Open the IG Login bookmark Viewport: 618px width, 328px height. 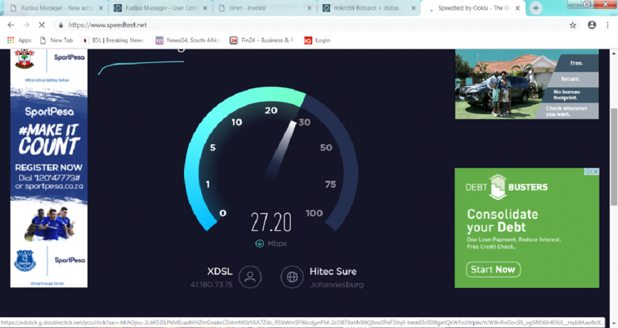coord(317,40)
